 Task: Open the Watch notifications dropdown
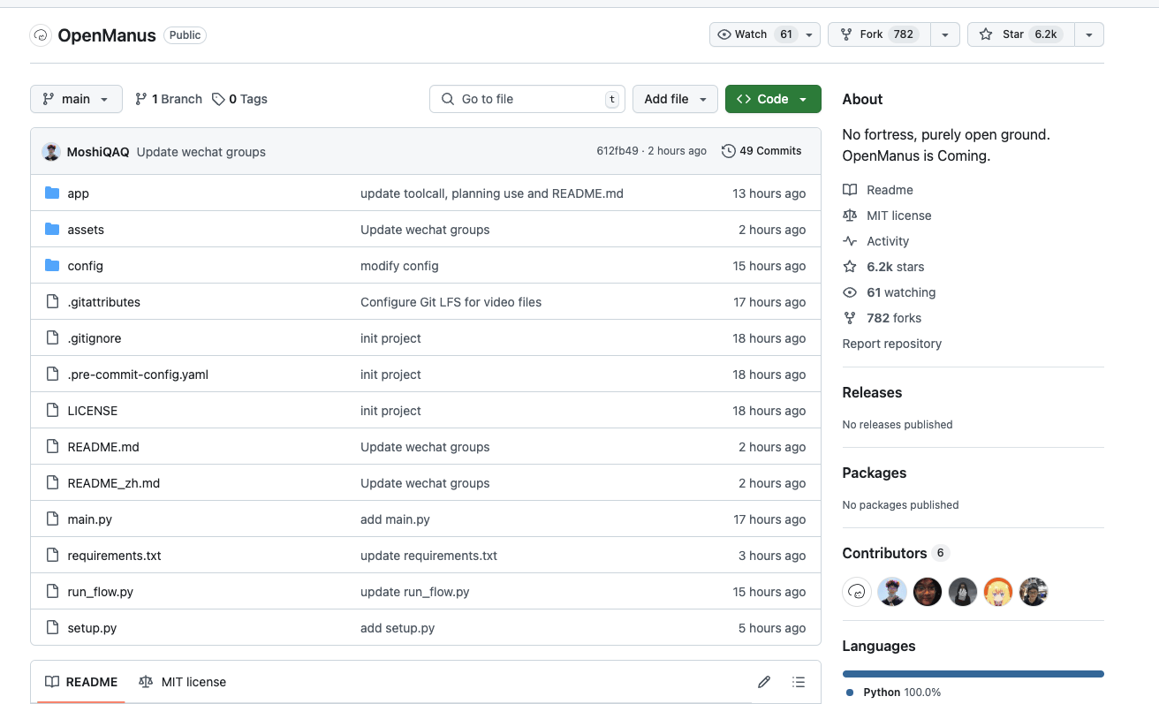point(765,34)
